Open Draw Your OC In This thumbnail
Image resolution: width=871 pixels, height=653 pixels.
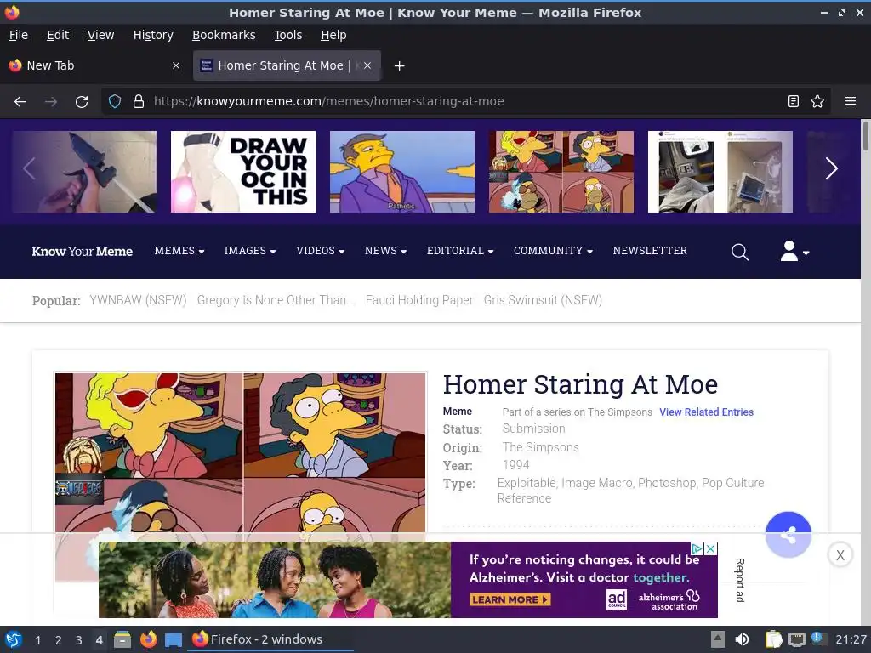coord(242,172)
